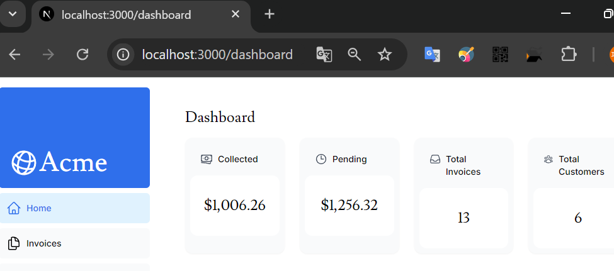This screenshot has width=614, height=271.
Task: Click the Acme globe logo icon
Action: tap(24, 163)
